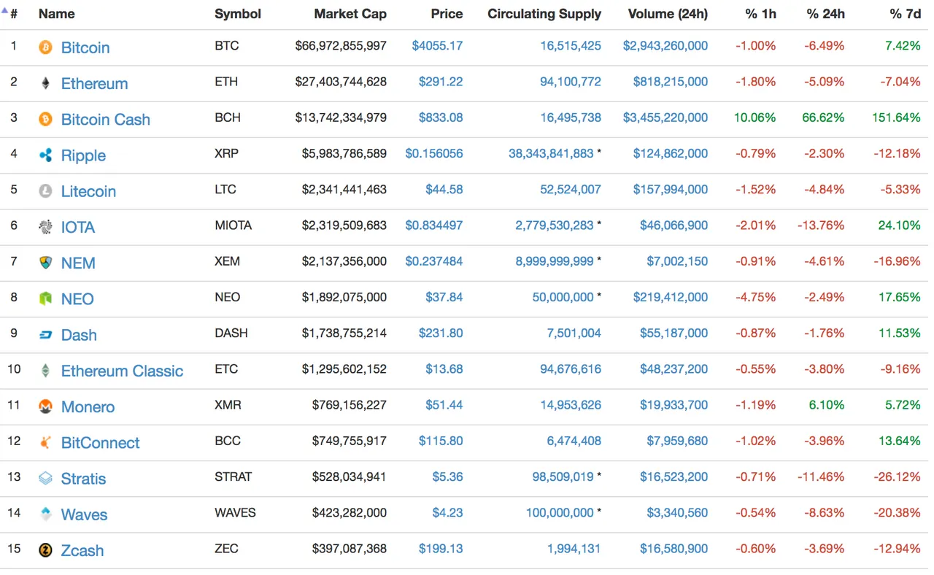Screen dimensions: 934x575
Task: Open the Stratis name link
Action: click(x=83, y=479)
